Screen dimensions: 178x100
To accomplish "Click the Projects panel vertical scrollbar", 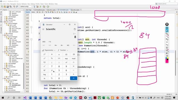I will [x=24, y=76].
